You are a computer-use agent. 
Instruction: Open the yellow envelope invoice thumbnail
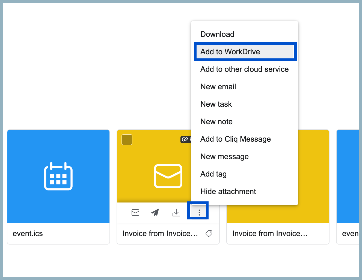click(168, 176)
